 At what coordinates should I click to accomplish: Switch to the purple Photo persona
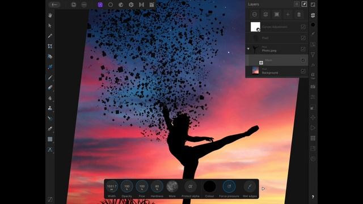(100, 5)
